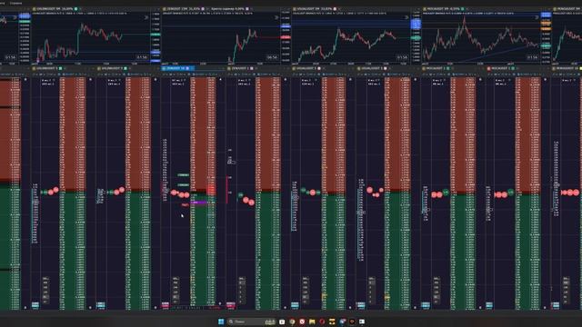Click the cyan position badge under VOXELUSDT 1 book
Image resolution: width=582 pixels, height=327 pixels.
pos(295,305)
